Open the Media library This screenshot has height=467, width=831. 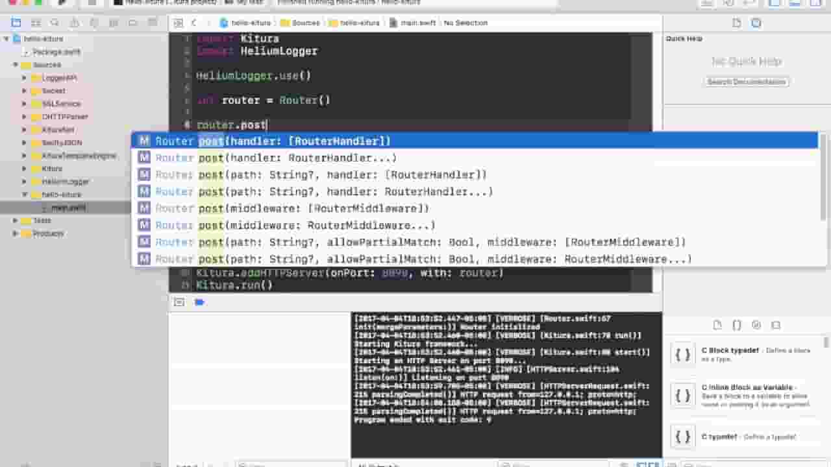click(776, 325)
